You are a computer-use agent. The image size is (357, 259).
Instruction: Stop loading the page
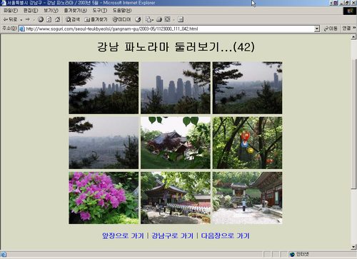(x=41, y=19)
